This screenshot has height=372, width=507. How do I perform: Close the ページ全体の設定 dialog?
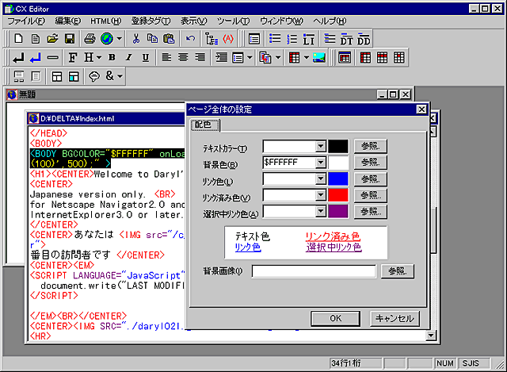point(421,109)
